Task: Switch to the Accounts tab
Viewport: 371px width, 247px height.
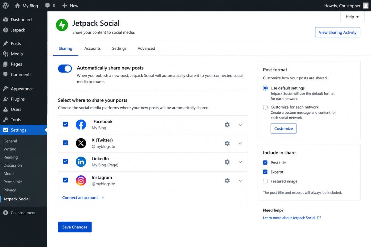Action: [92, 48]
